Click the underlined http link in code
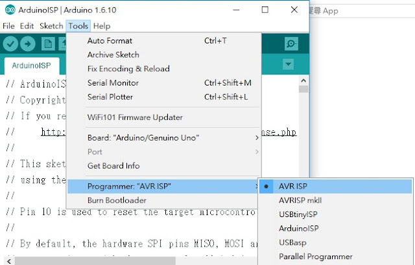The width and height of the screenshot is (415, 265). (53, 132)
